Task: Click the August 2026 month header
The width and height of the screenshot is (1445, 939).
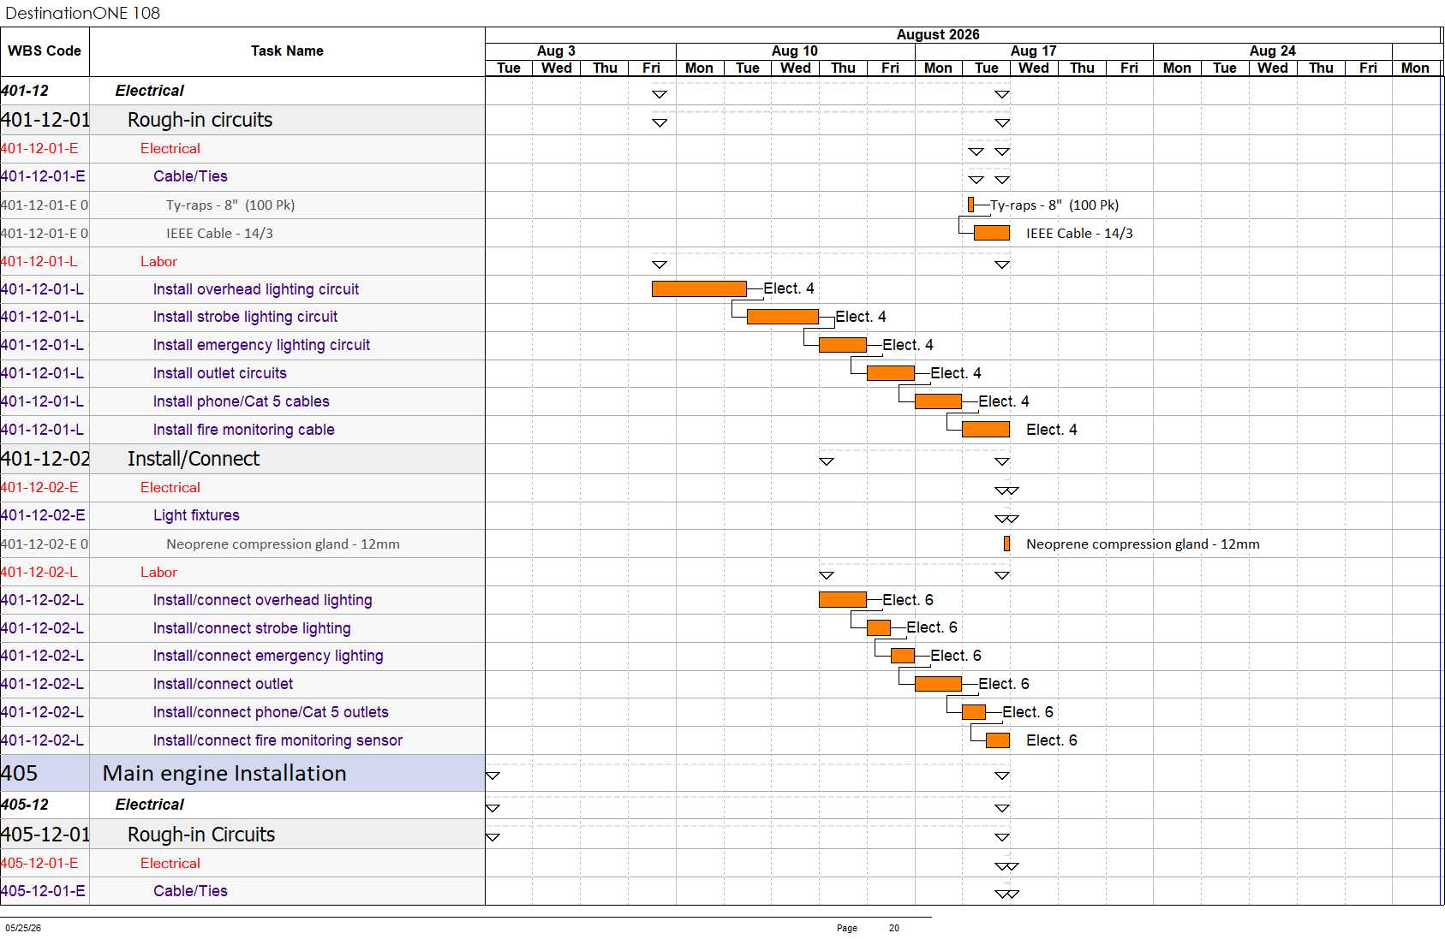Action: pyautogui.click(x=938, y=35)
